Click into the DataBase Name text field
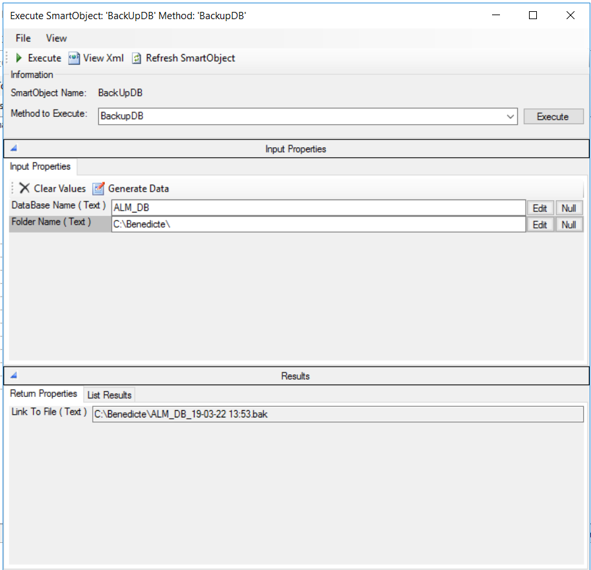591x570 pixels. (x=318, y=208)
